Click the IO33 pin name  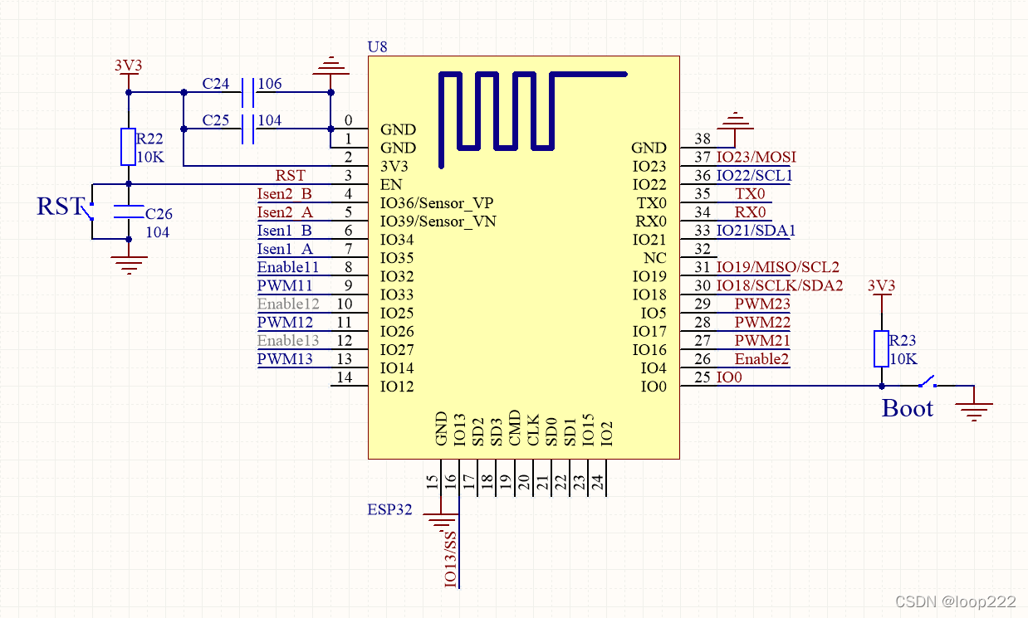pos(397,294)
